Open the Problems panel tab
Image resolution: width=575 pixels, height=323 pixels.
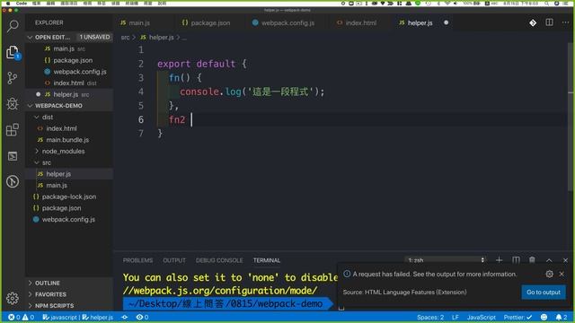coord(137,260)
